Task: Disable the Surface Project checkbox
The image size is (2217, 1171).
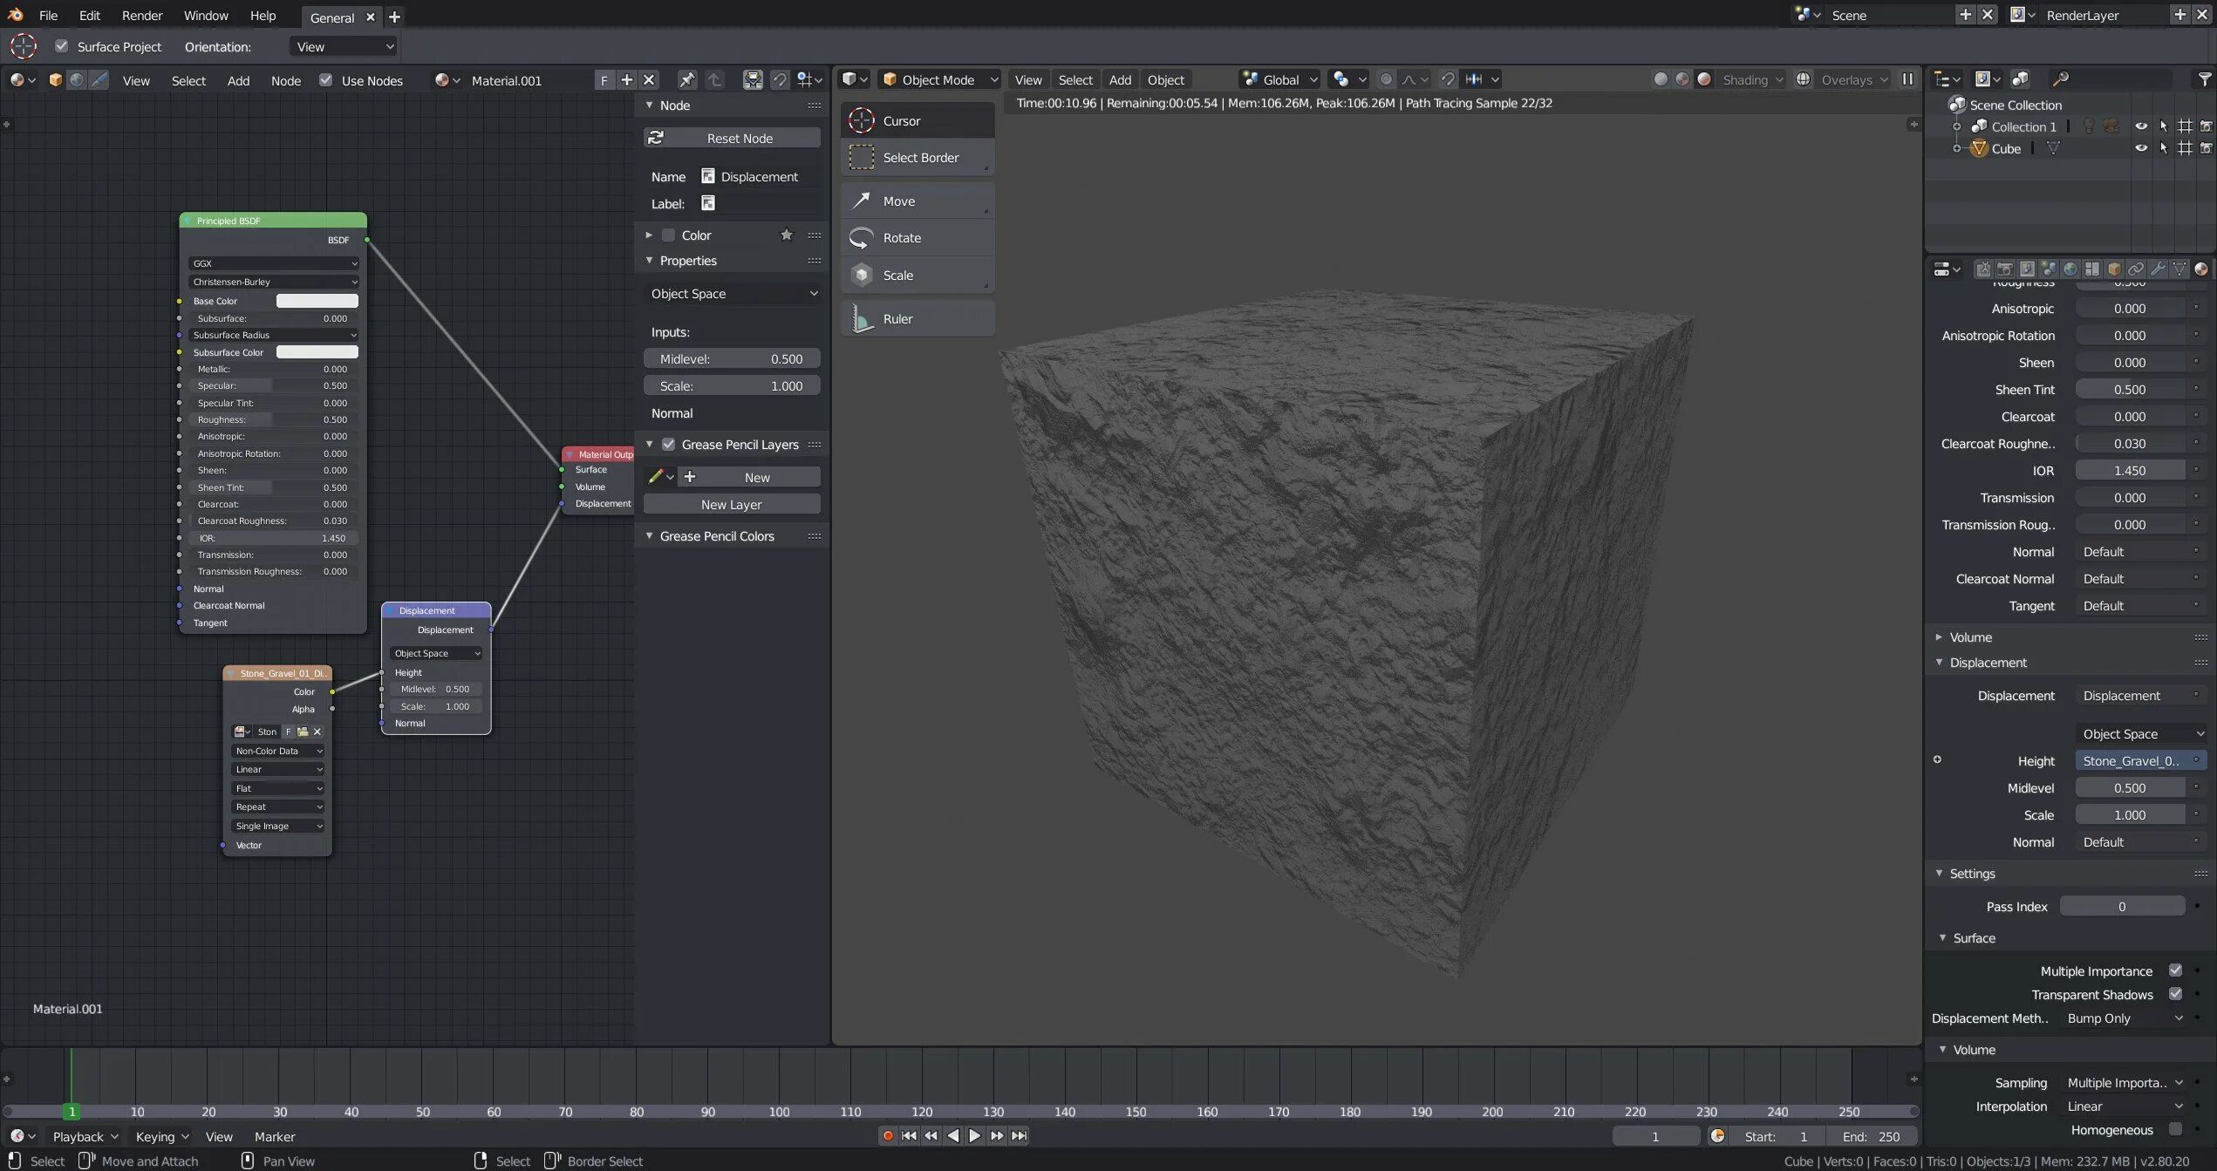Action: click(x=61, y=46)
